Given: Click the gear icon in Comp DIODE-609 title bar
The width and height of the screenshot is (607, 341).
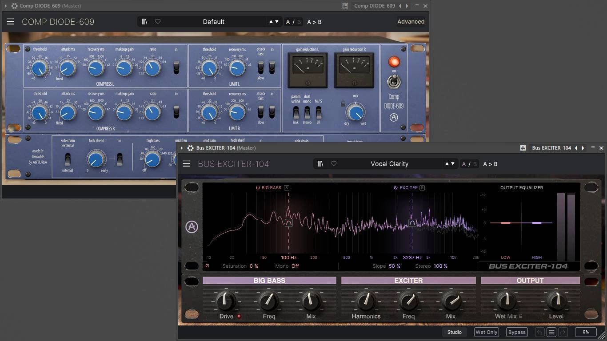Looking at the screenshot, I should click(x=15, y=6).
